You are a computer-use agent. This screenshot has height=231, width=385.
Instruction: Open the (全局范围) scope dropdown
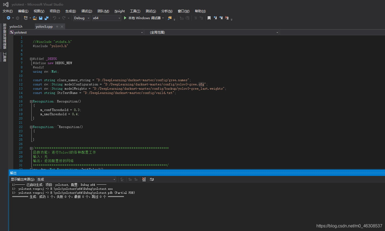pos(212,32)
